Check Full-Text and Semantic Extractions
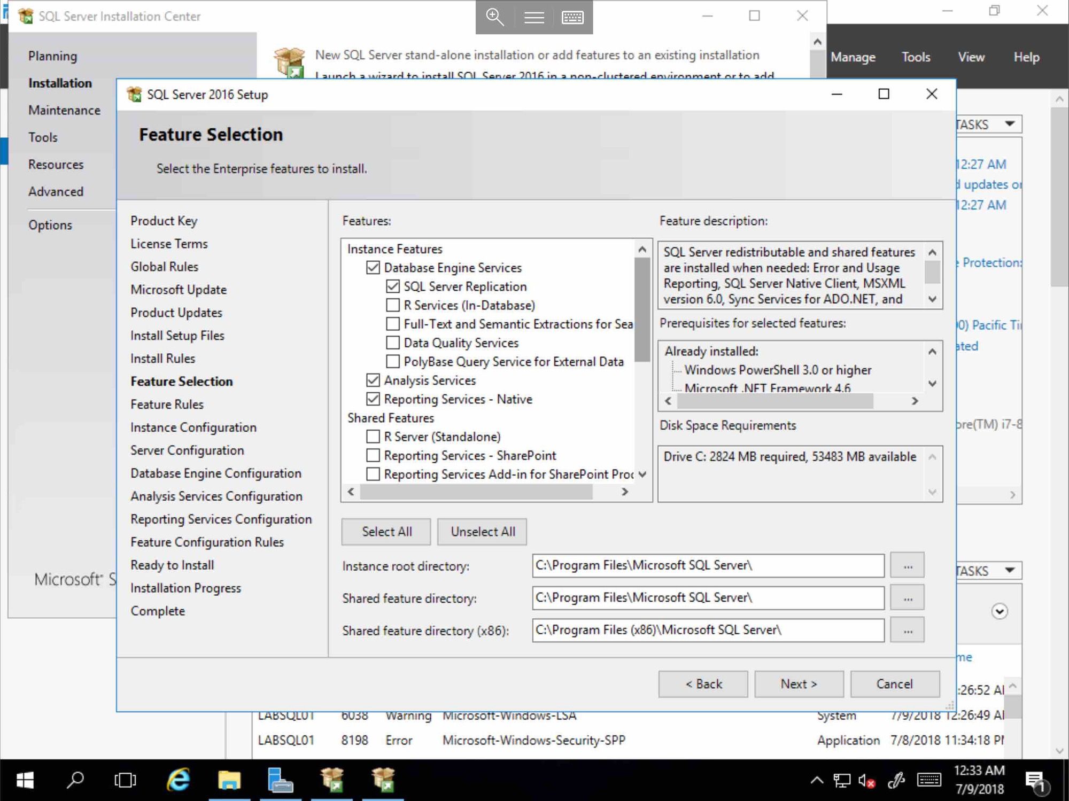 tap(393, 324)
